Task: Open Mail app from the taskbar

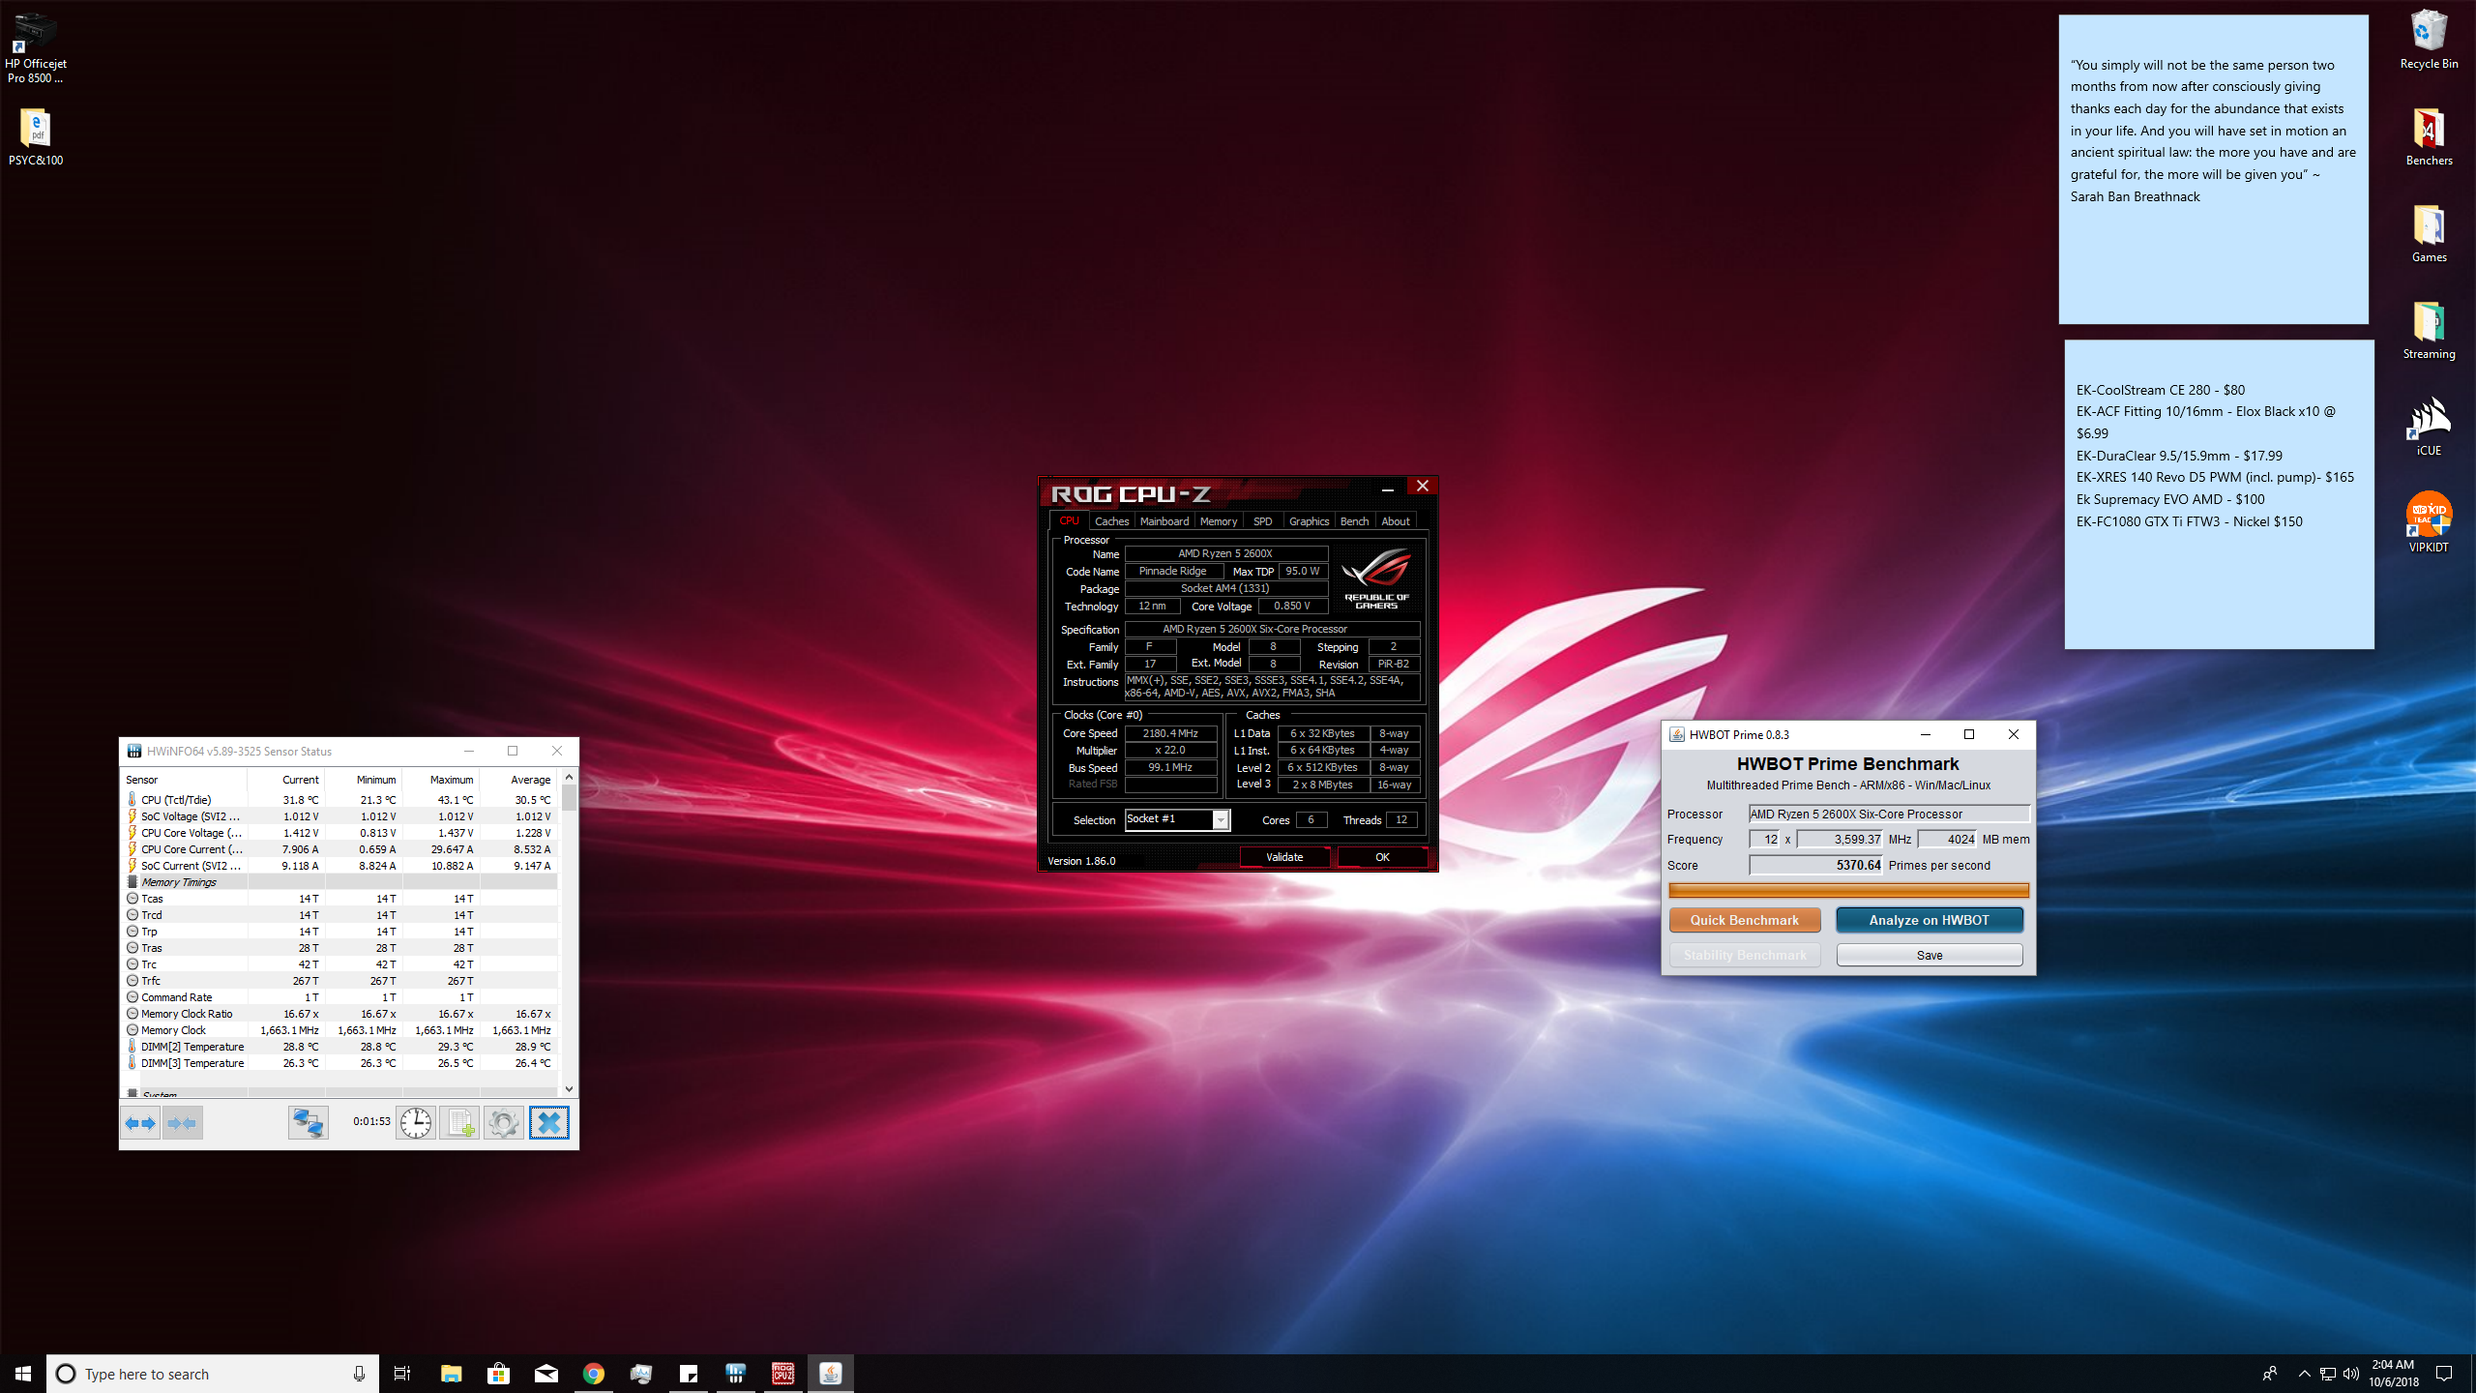Action: (545, 1374)
